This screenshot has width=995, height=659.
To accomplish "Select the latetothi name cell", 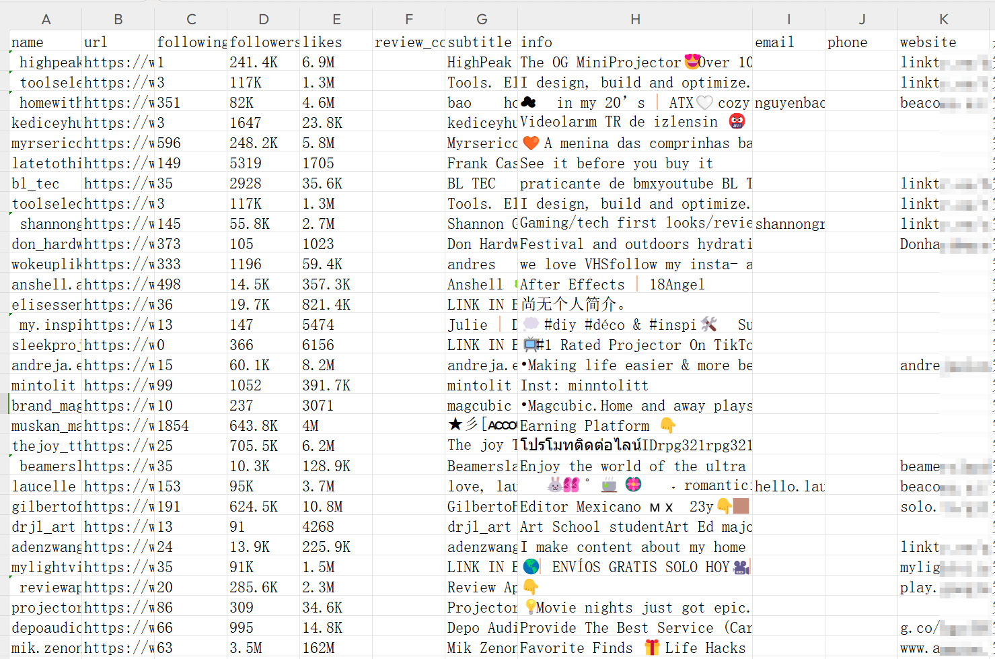I will 46,163.
